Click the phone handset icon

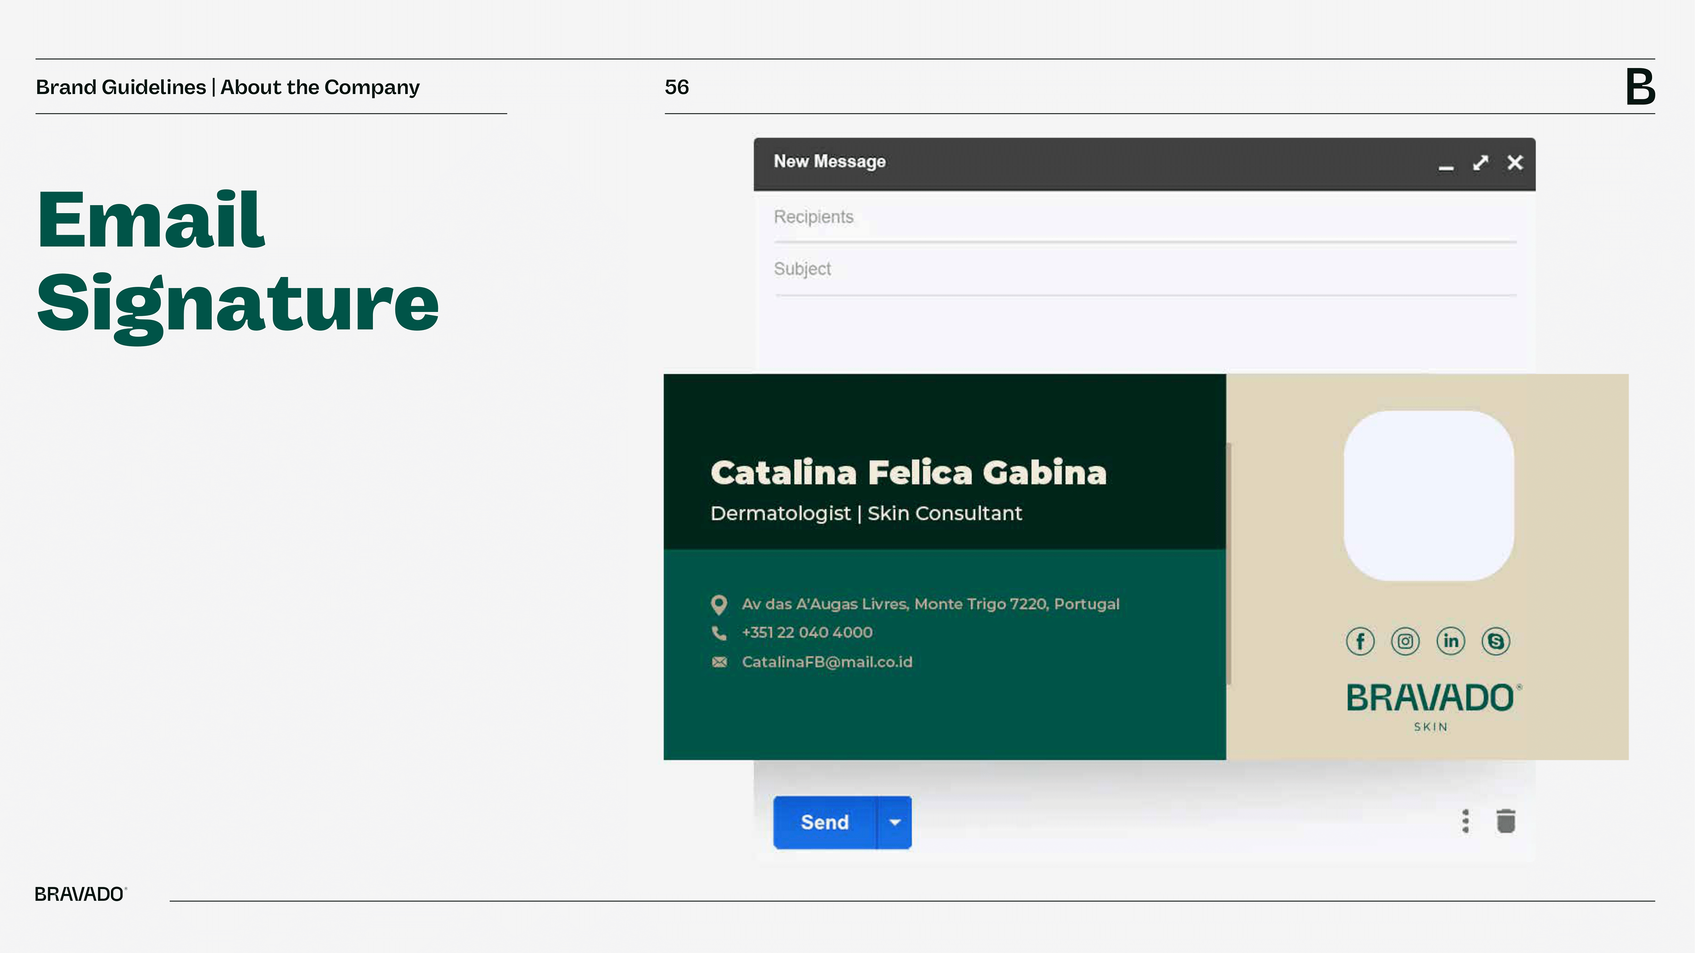click(719, 633)
